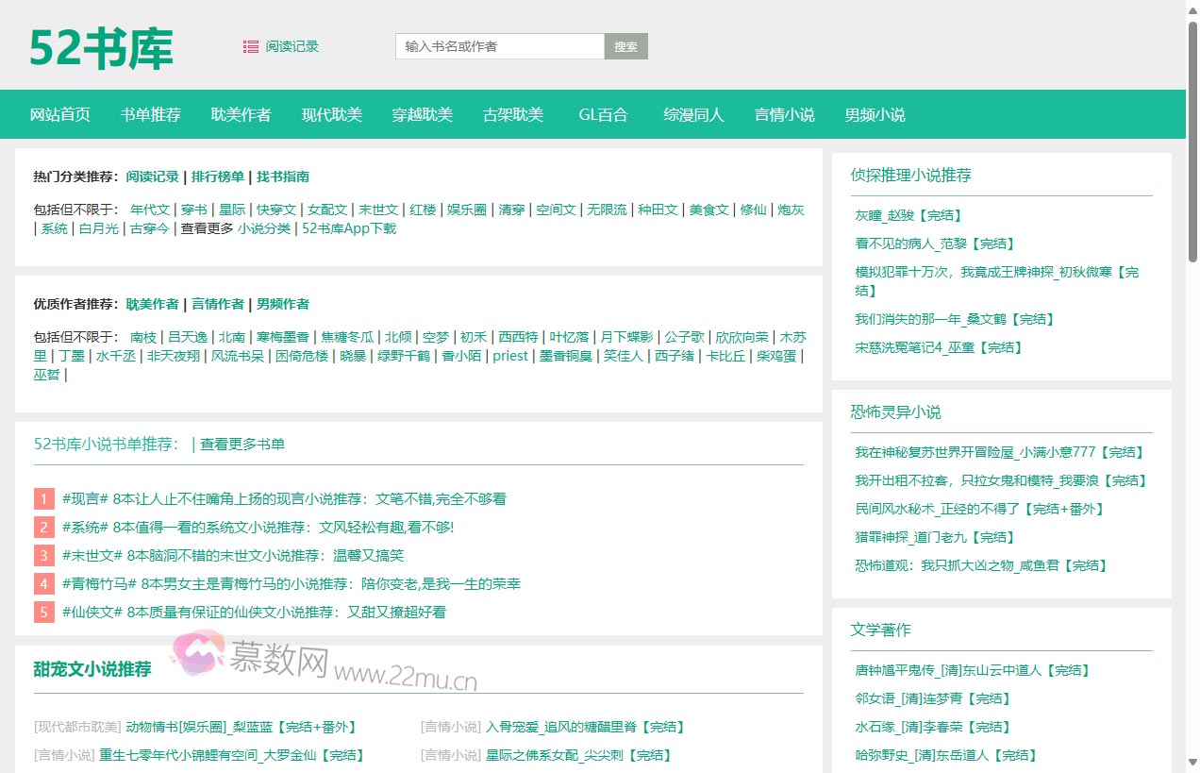Select the 言情小说 navigation item
Screen dimensions: 1200x773
click(x=784, y=114)
